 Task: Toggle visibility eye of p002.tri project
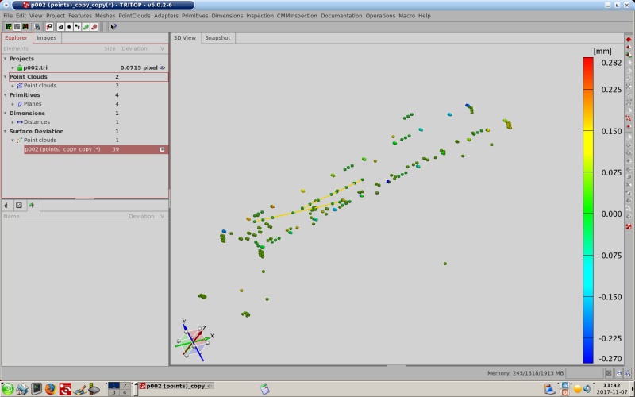tap(163, 68)
